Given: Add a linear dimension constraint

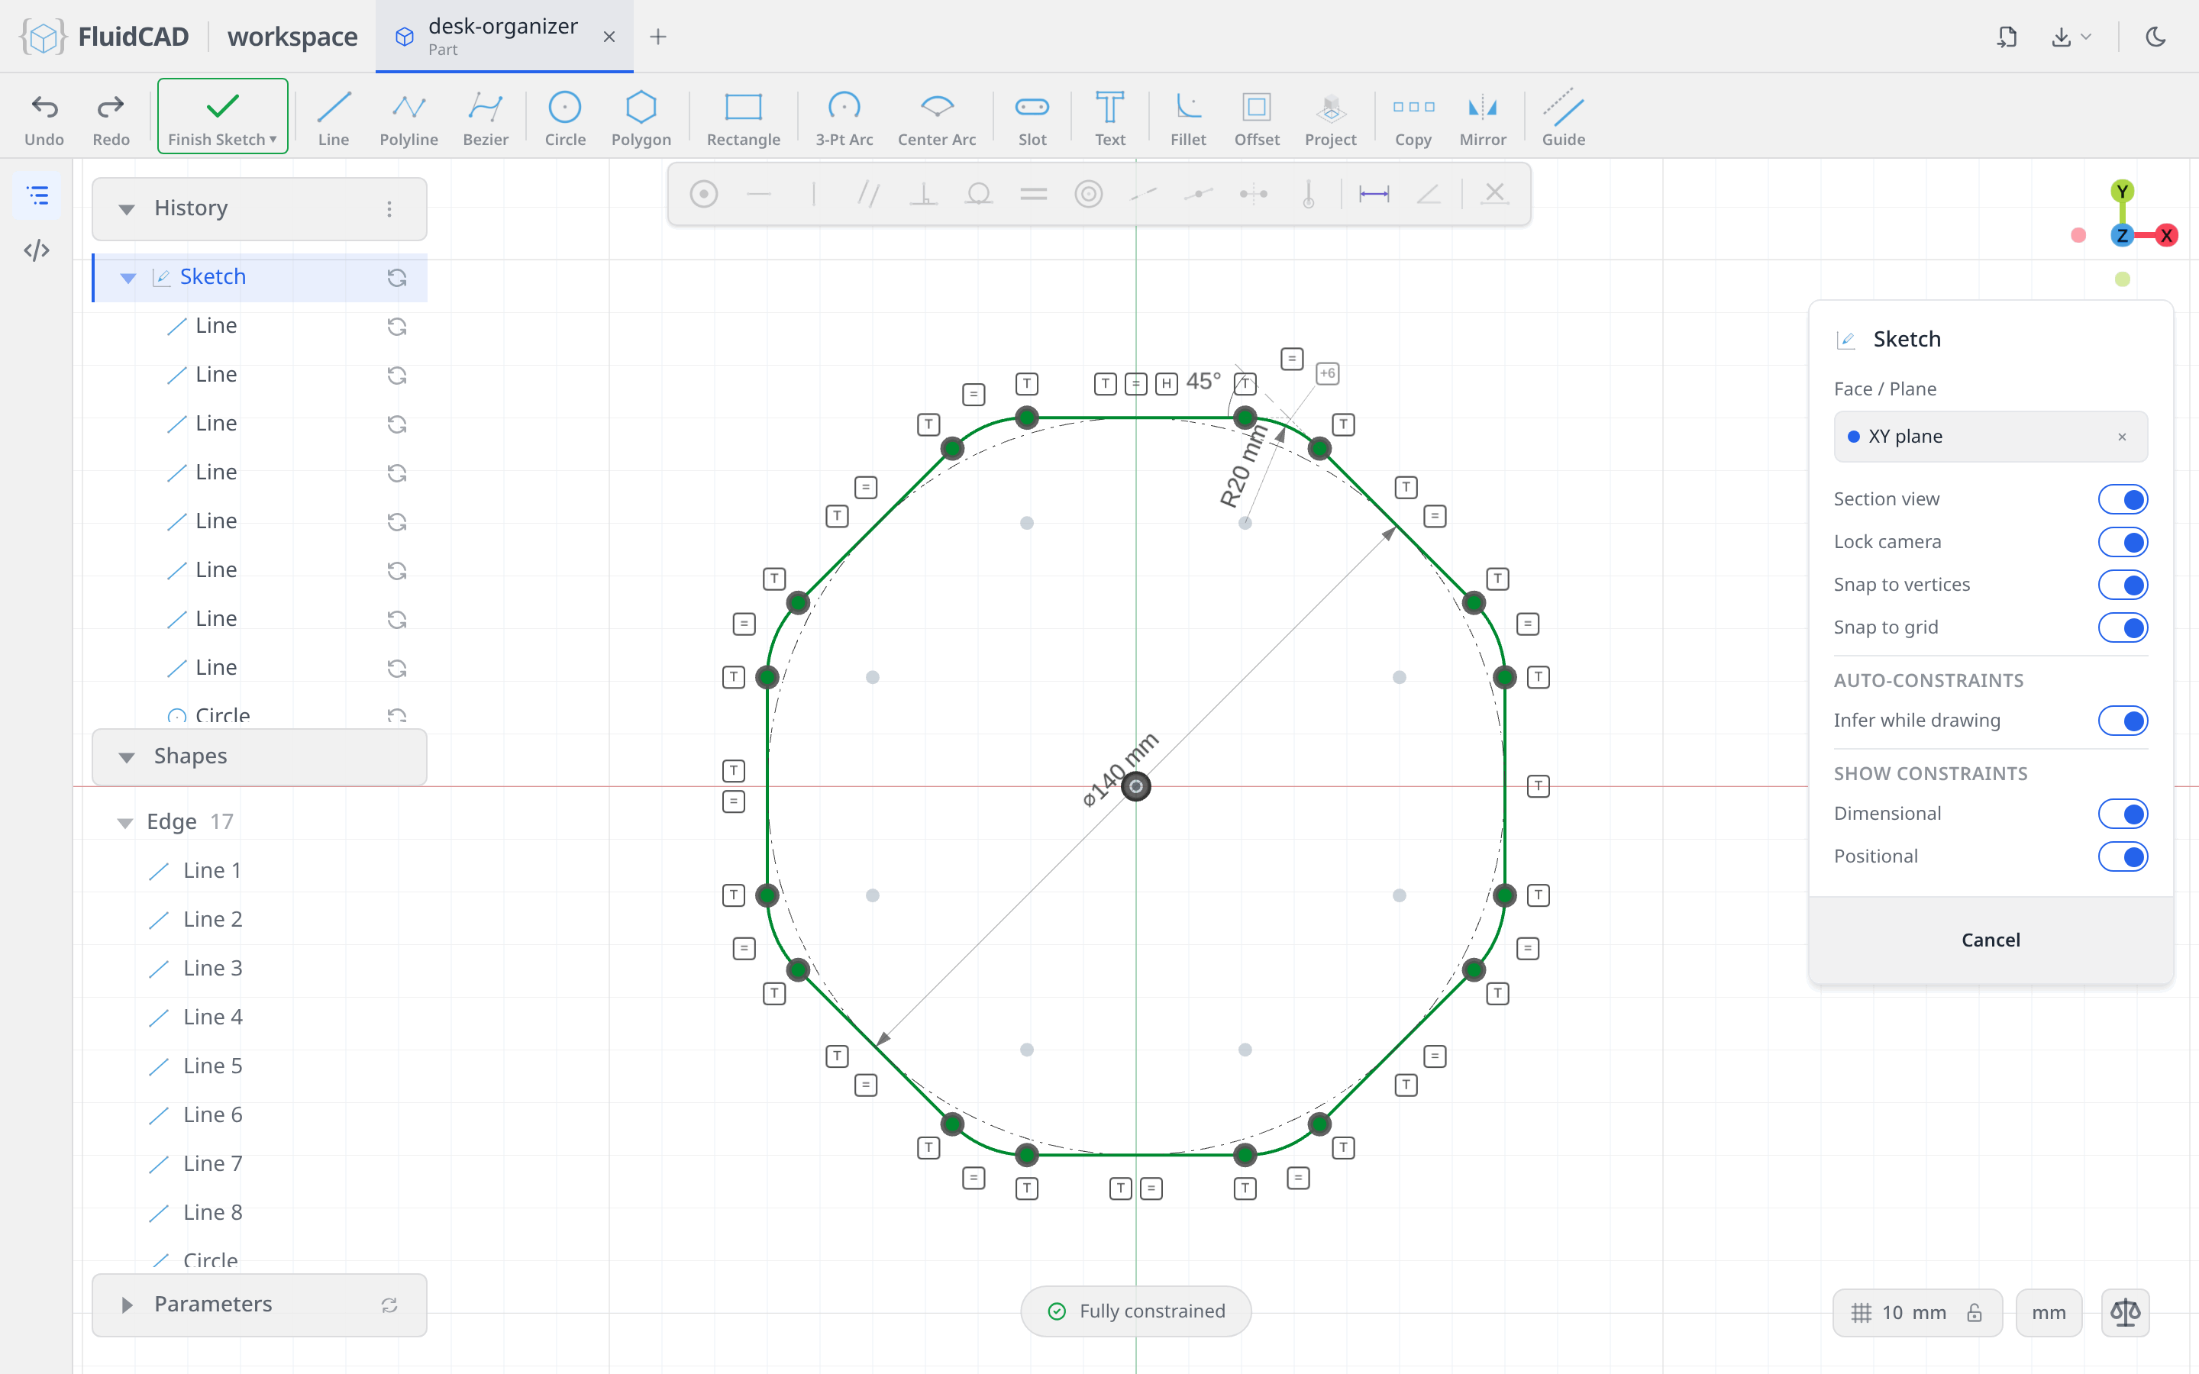Looking at the screenshot, I should point(1373,194).
